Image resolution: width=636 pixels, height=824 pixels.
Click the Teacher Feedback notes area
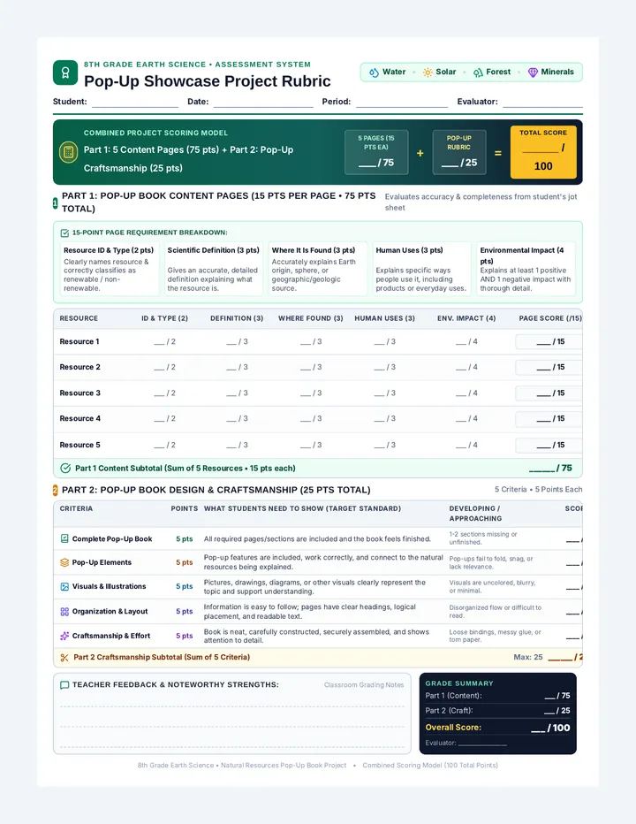[x=232, y=713]
